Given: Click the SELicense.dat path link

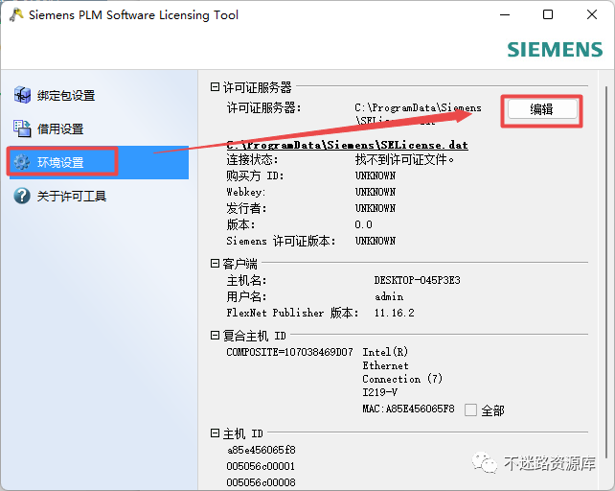Looking at the screenshot, I should pyautogui.click(x=347, y=145).
